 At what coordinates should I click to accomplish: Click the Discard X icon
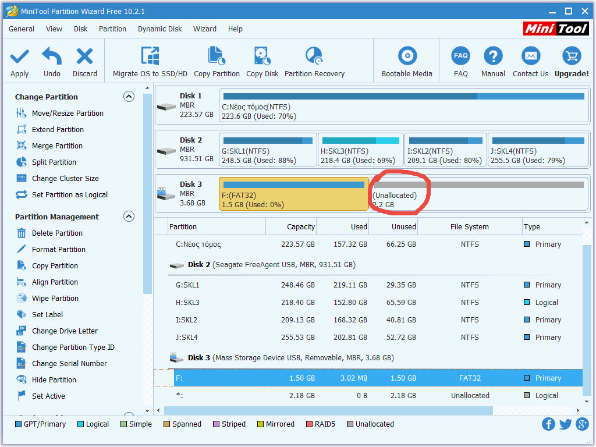pyautogui.click(x=85, y=57)
